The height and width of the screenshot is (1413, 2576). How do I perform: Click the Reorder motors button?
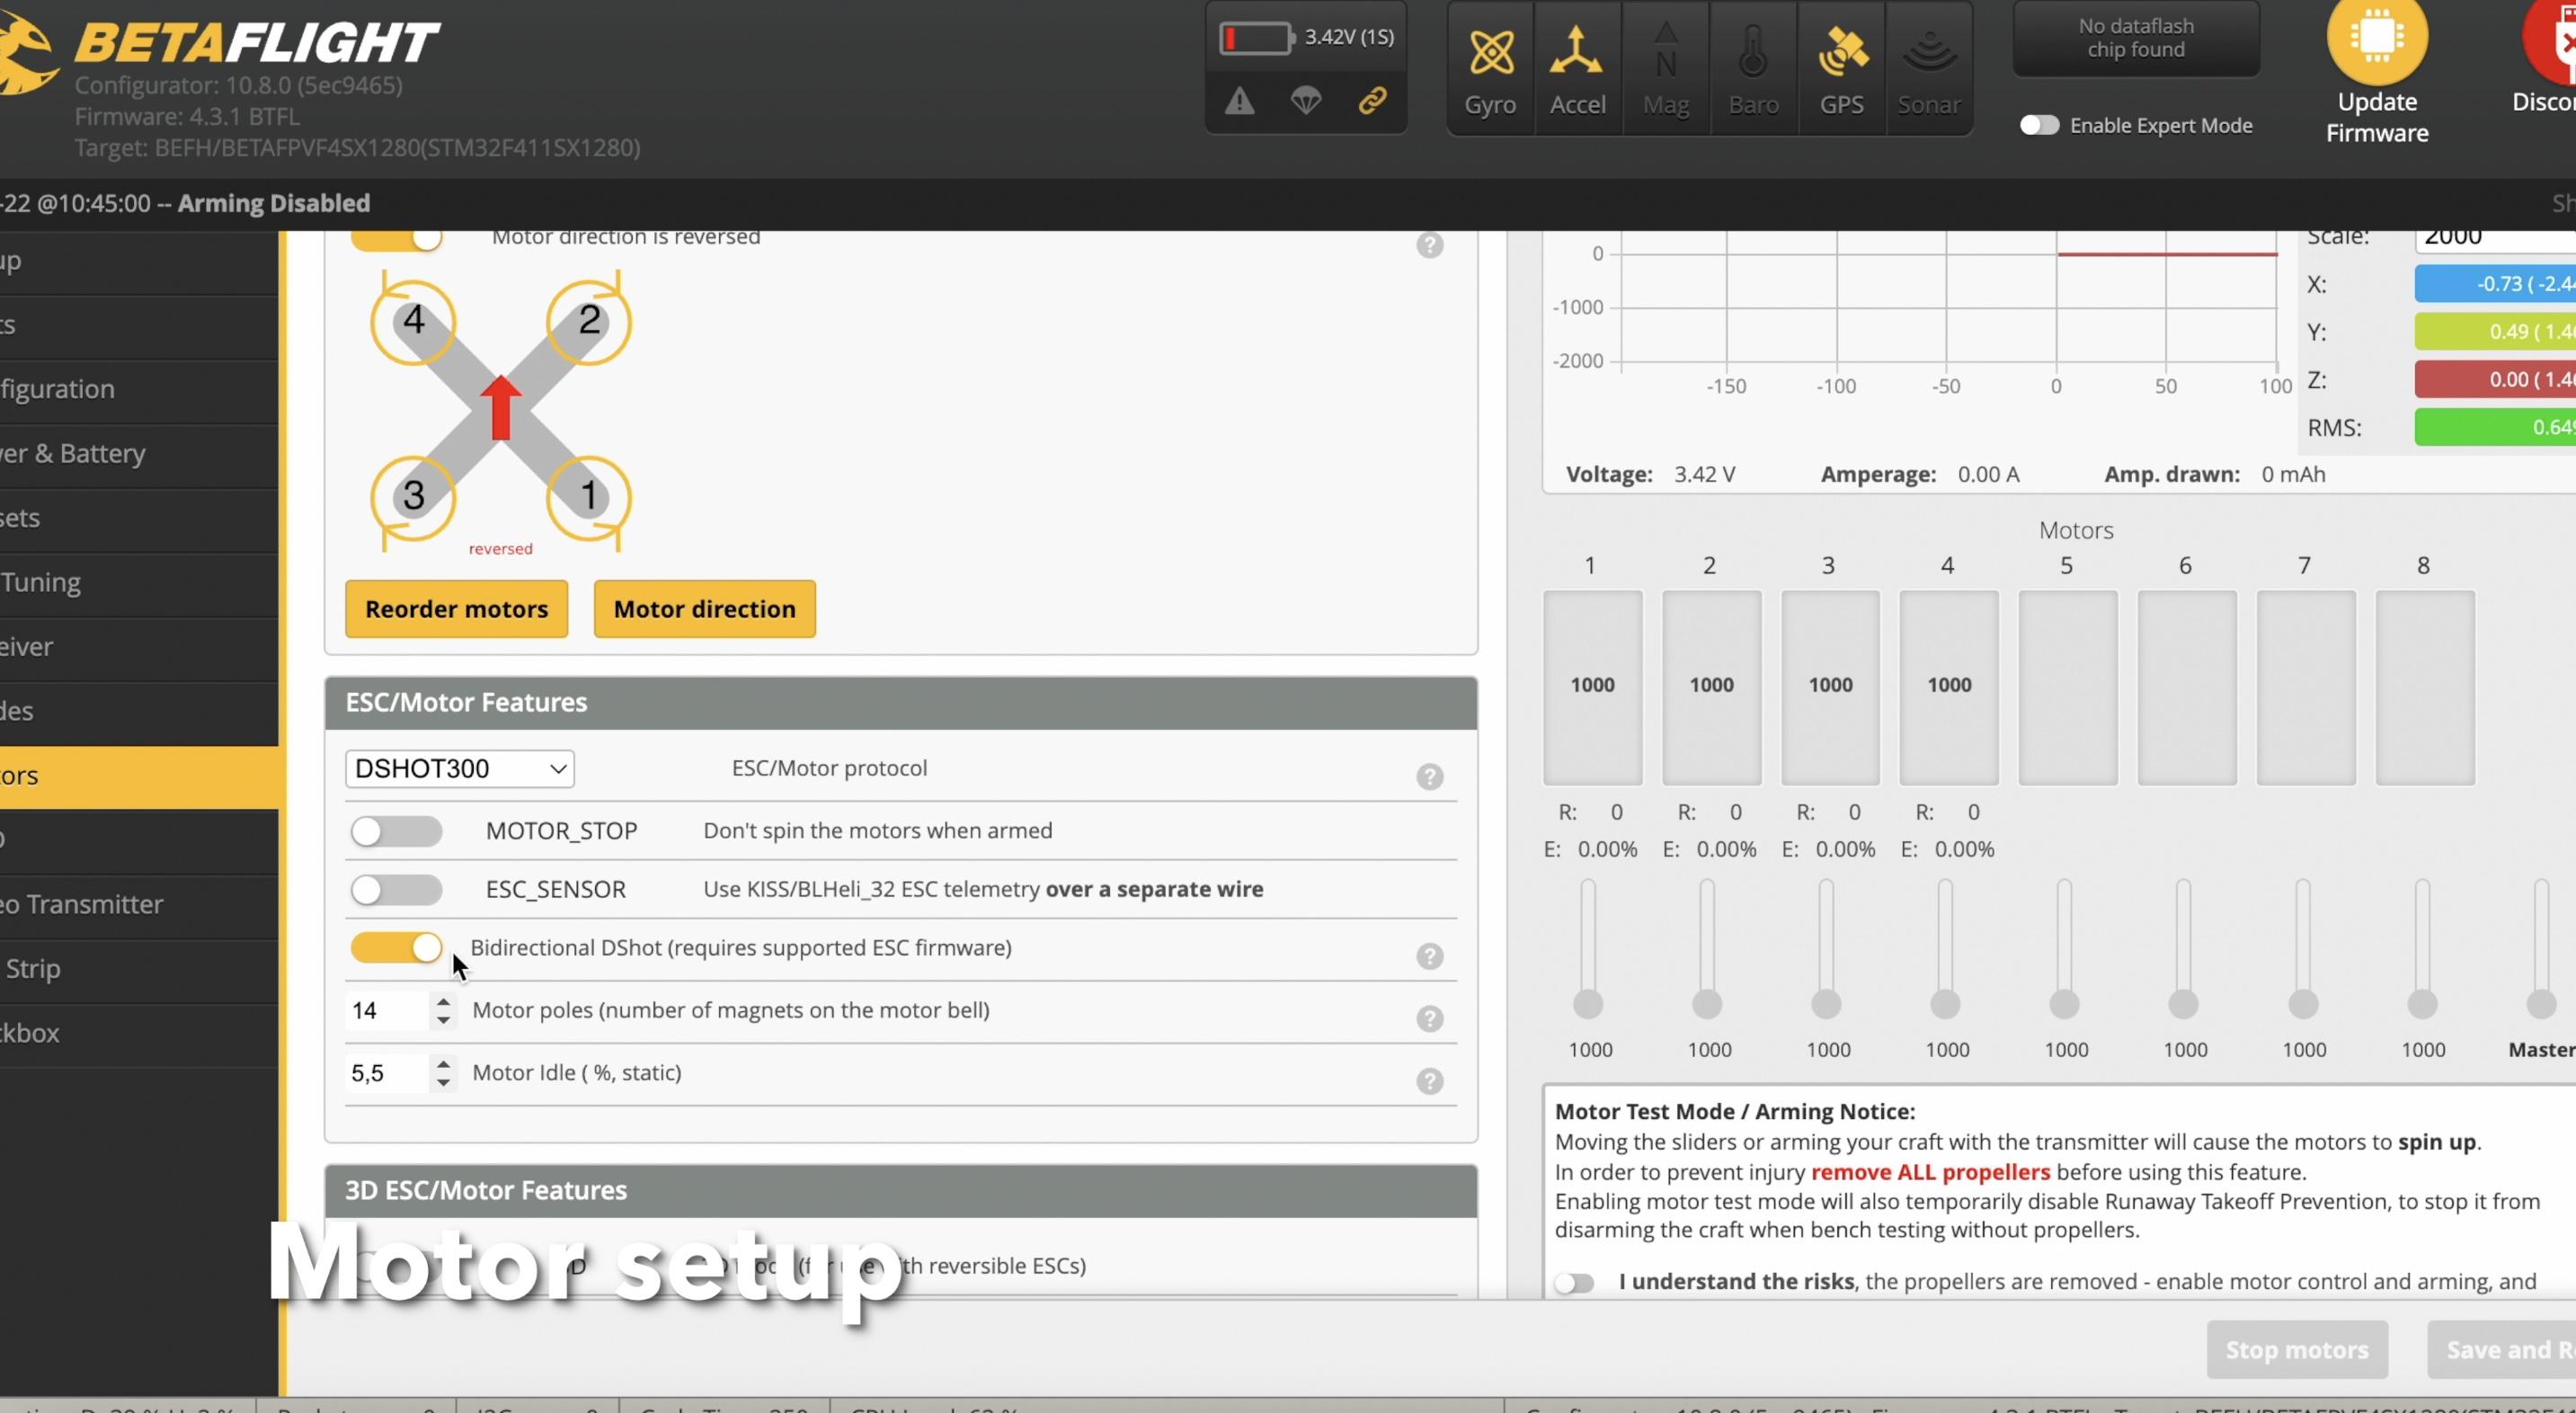click(x=456, y=609)
